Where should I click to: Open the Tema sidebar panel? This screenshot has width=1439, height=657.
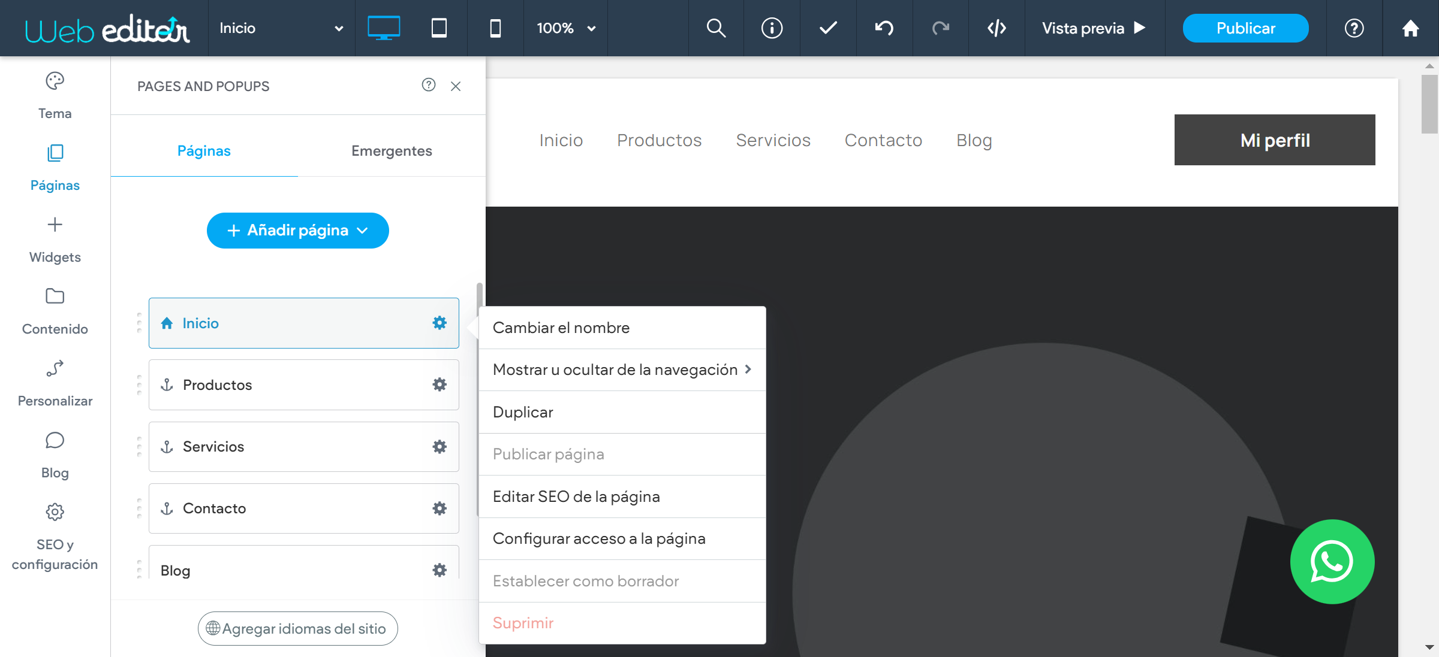click(55, 96)
